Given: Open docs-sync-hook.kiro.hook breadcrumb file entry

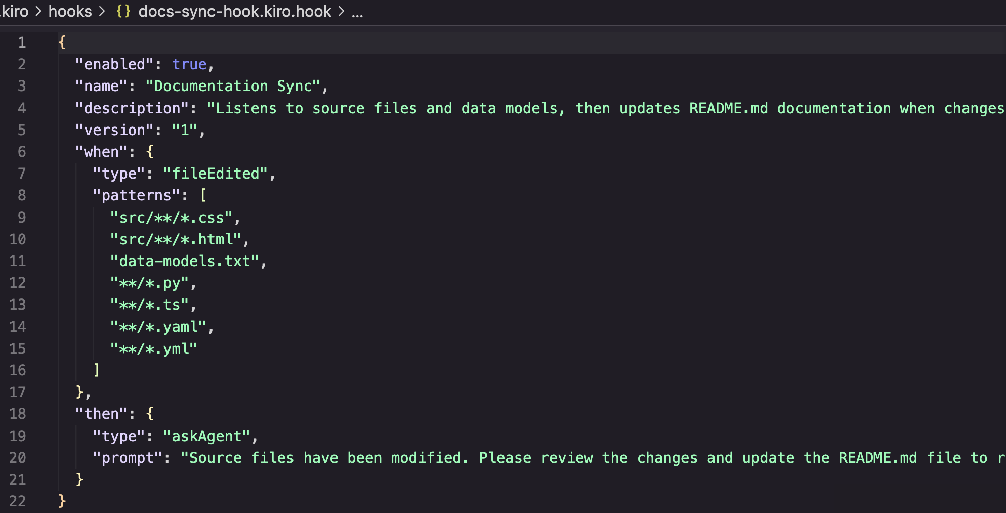Looking at the screenshot, I should 234,11.
